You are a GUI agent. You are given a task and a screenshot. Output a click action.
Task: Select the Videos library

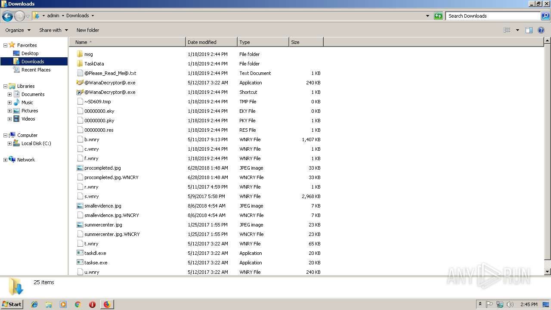(28, 119)
